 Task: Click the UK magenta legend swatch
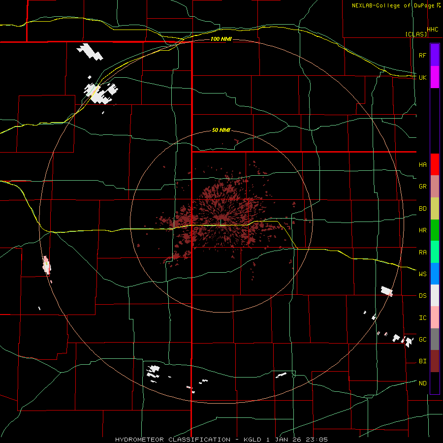point(435,77)
